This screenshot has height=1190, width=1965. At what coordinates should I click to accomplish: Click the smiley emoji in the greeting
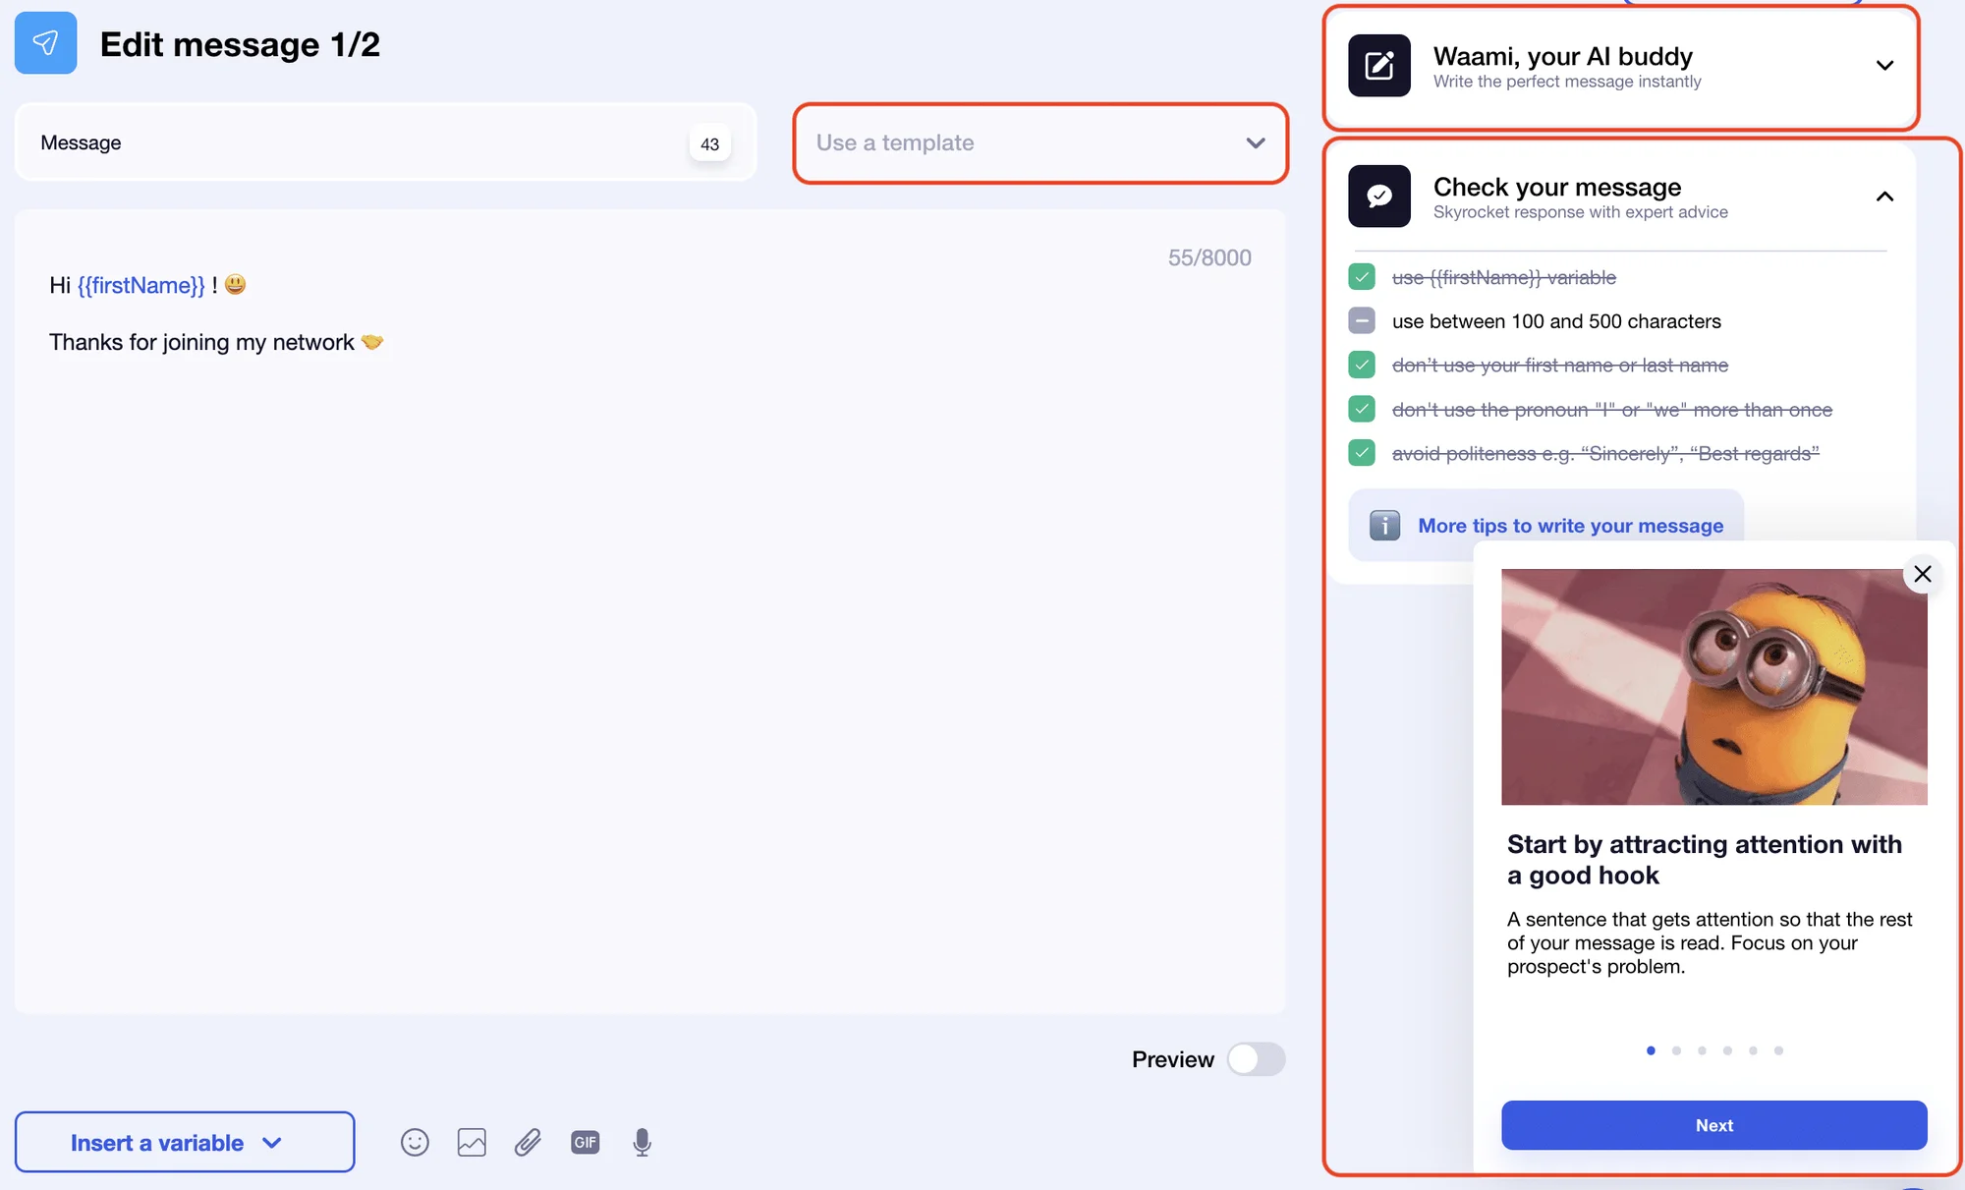click(235, 284)
